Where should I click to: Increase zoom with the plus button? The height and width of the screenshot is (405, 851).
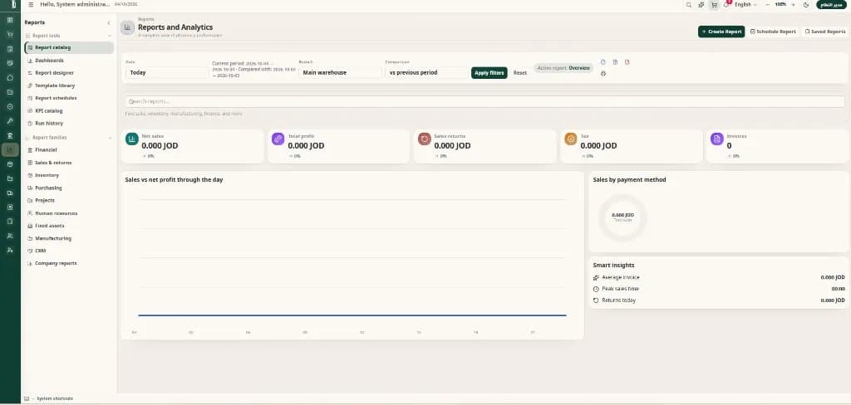coord(793,4)
